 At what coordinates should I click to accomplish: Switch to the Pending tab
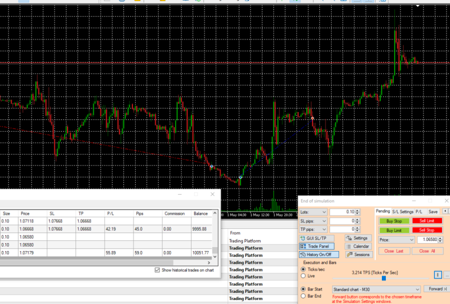383,211
